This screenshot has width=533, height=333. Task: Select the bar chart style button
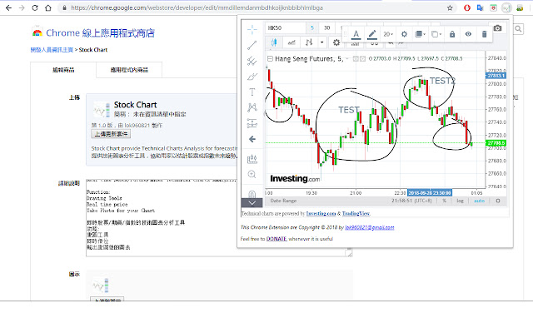309,42
